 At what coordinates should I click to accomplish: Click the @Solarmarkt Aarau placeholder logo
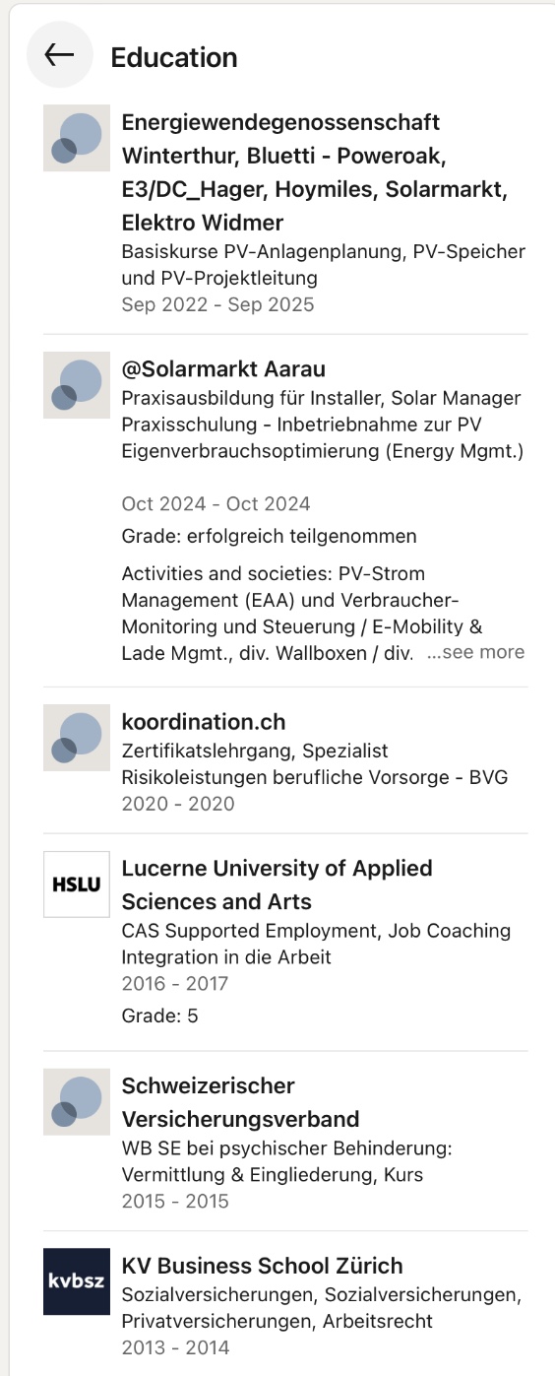click(x=77, y=385)
